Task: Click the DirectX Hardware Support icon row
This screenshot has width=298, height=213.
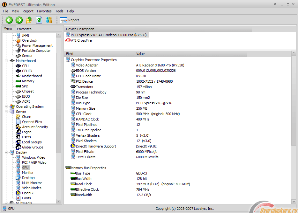Action: tap(73, 146)
